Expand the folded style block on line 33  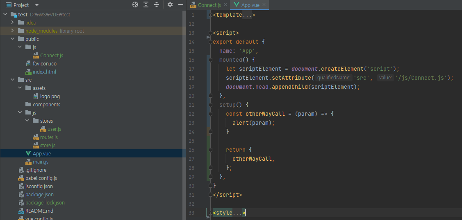pyautogui.click(x=210, y=213)
